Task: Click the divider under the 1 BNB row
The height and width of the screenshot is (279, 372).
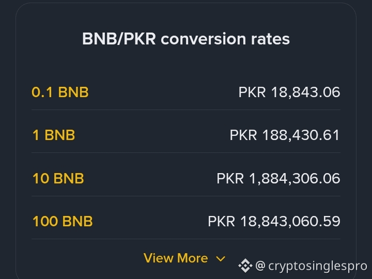Action: point(186,153)
